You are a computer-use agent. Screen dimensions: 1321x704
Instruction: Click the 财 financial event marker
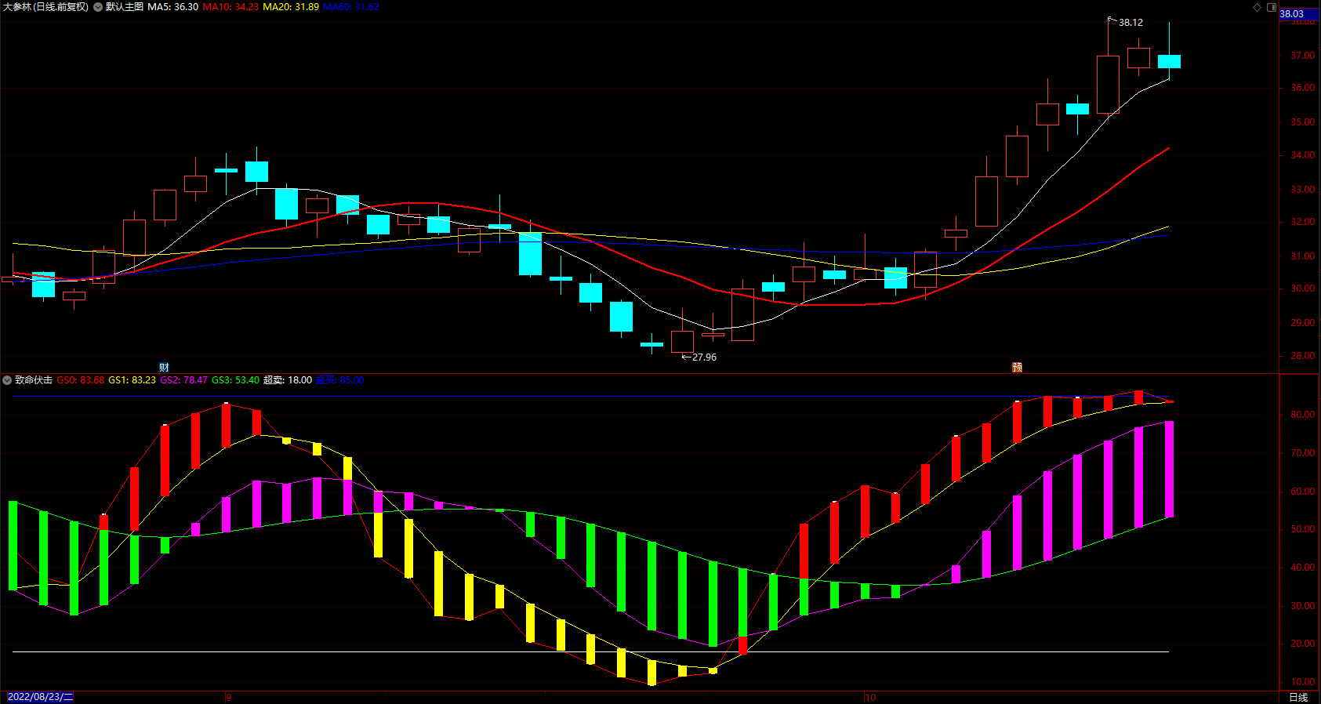pyautogui.click(x=164, y=368)
